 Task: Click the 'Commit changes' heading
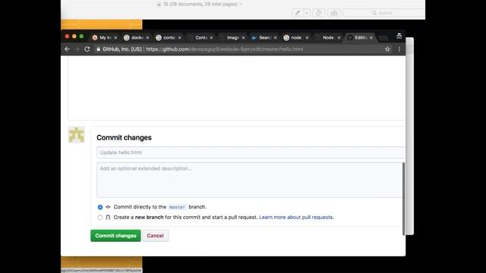click(x=124, y=137)
